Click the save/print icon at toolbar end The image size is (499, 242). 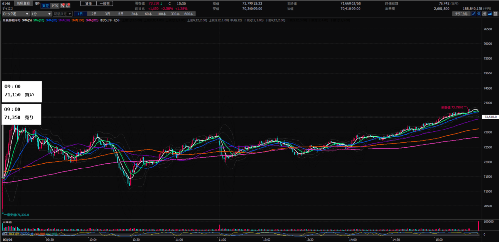(x=496, y=14)
